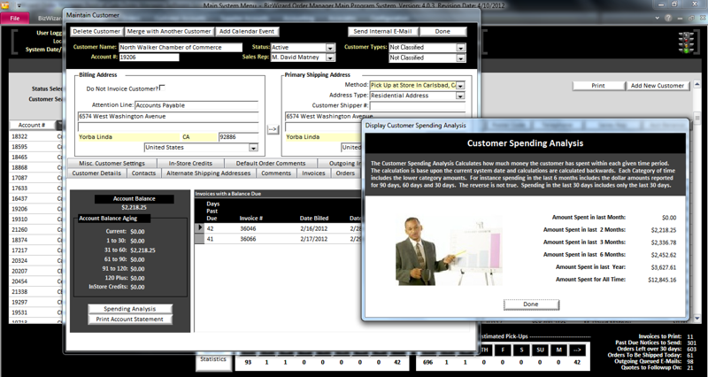Open the File menu
708x377 pixels.
tap(15, 18)
